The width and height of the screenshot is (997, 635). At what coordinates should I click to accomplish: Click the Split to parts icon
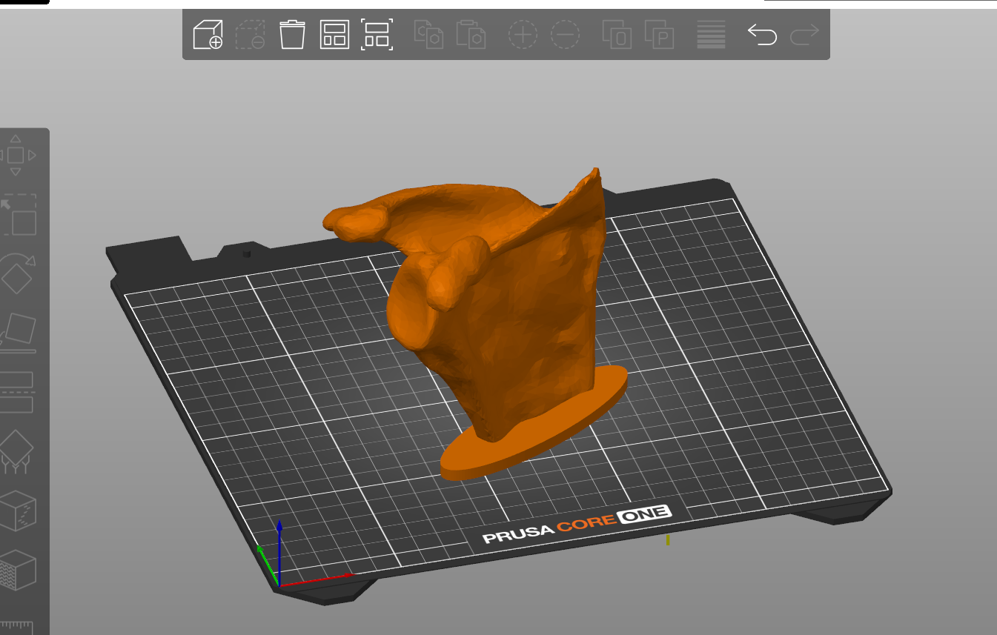[x=659, y=35]
